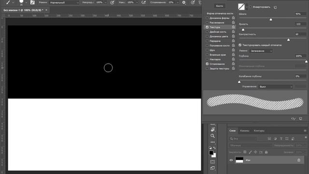Open brush blend mode dropdown Нормальный
309x174 pixels.
64,2
